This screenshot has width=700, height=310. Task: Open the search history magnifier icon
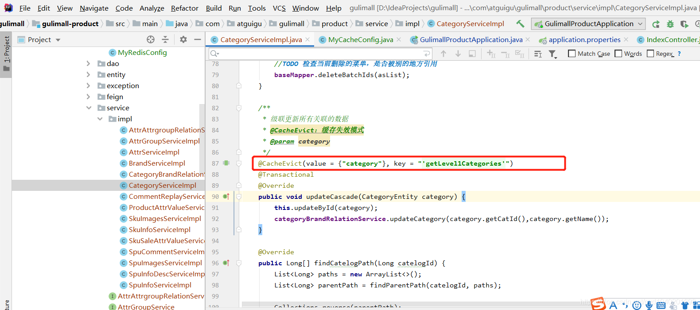215,54
